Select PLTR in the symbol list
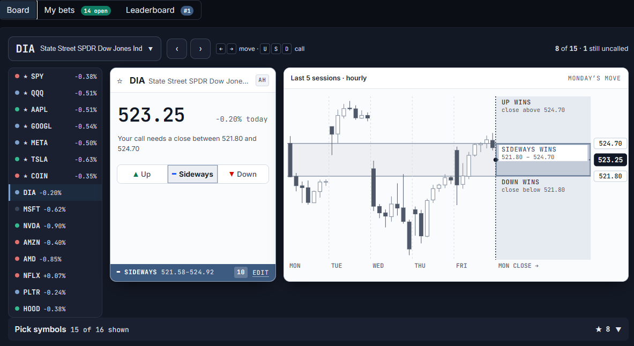 [55, 292]
